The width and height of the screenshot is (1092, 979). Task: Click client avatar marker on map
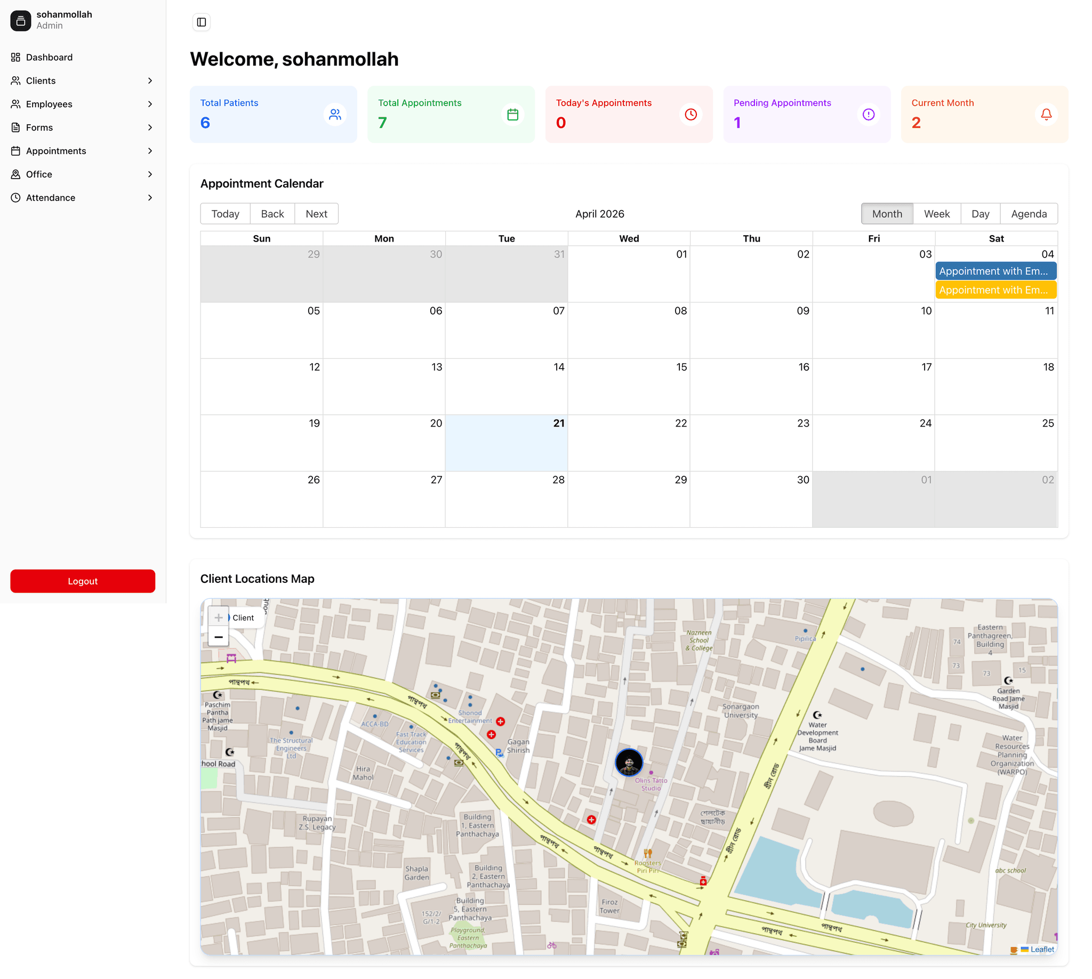(x=628, y=761)
